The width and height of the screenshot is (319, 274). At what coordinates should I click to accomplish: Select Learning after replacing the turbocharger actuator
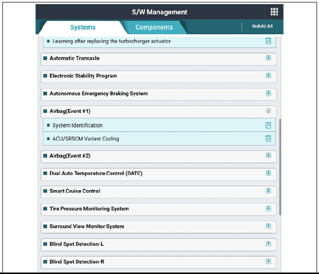[112, 41]
